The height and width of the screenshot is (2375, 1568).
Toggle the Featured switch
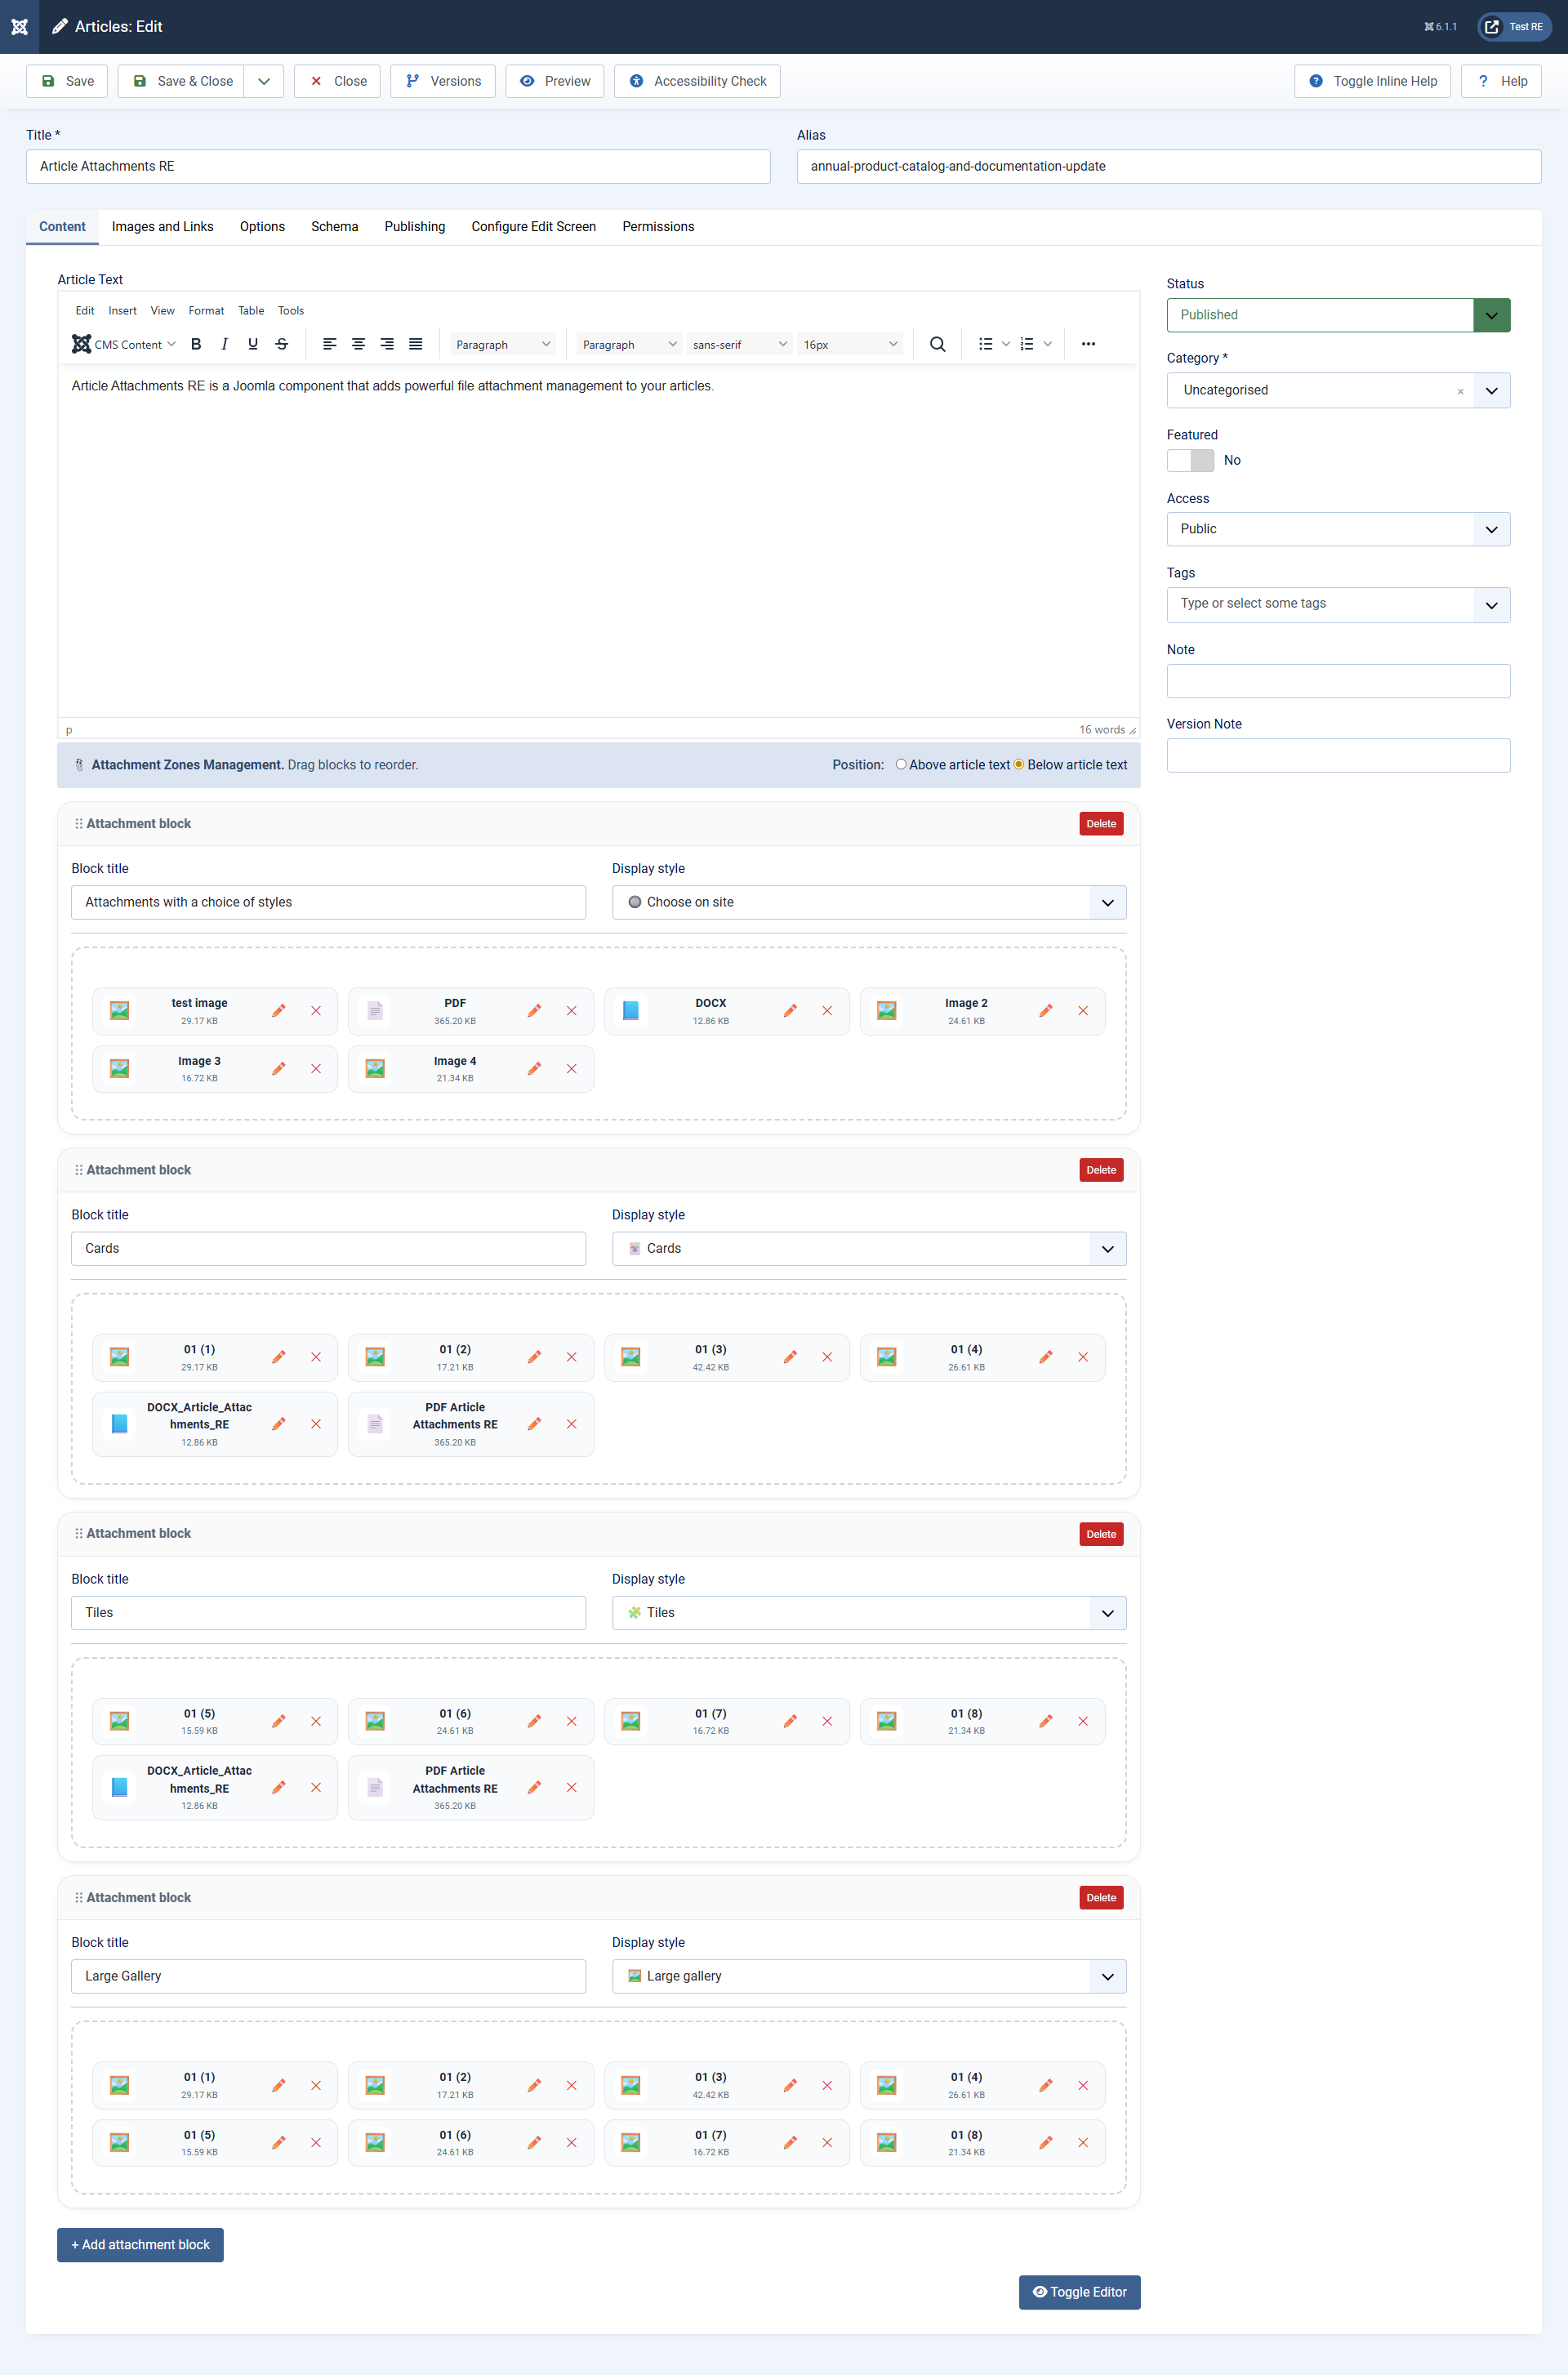1190,460
